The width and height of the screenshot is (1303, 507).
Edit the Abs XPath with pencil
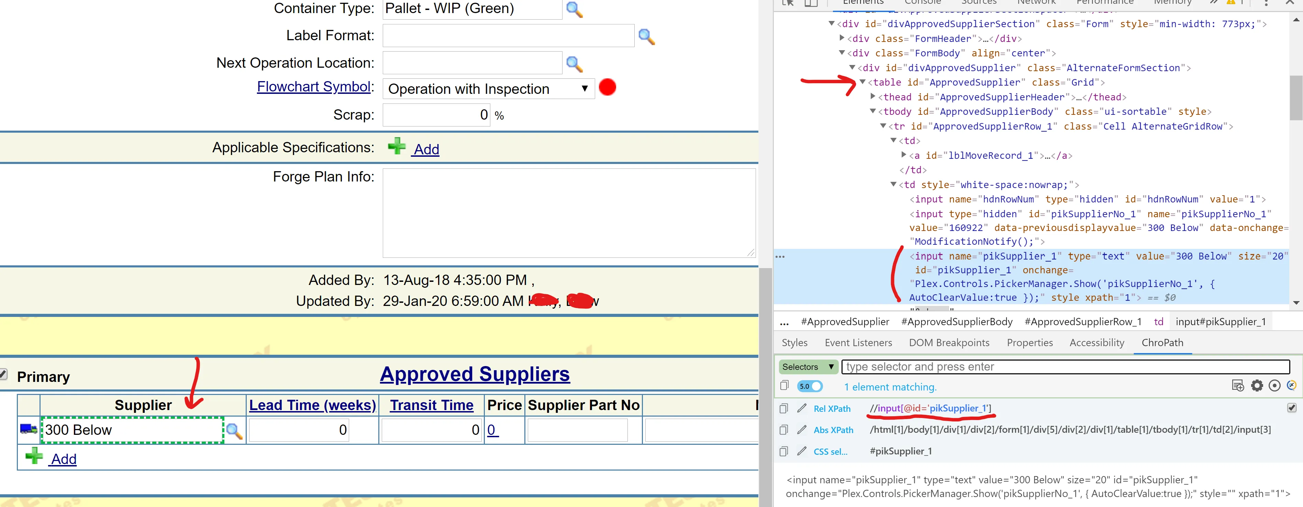click(802, 430)
